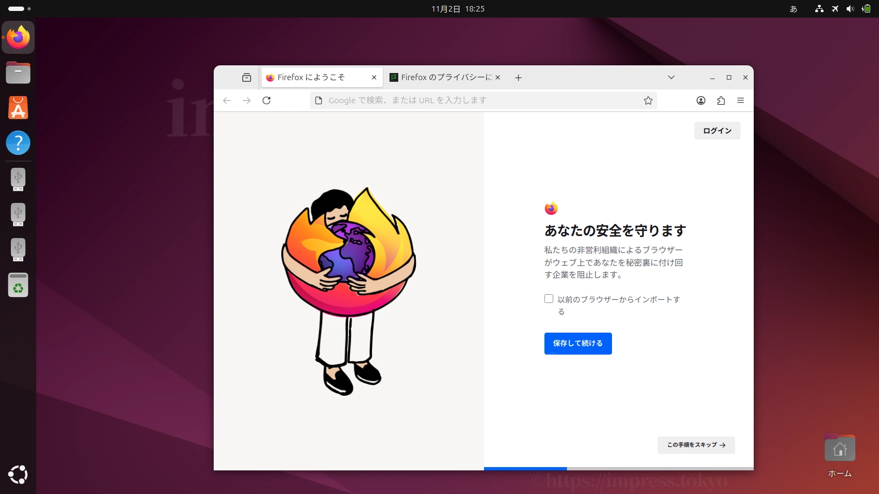Open the Home folder desktop icon
The image size is (879, 494).
coord(840,456)
